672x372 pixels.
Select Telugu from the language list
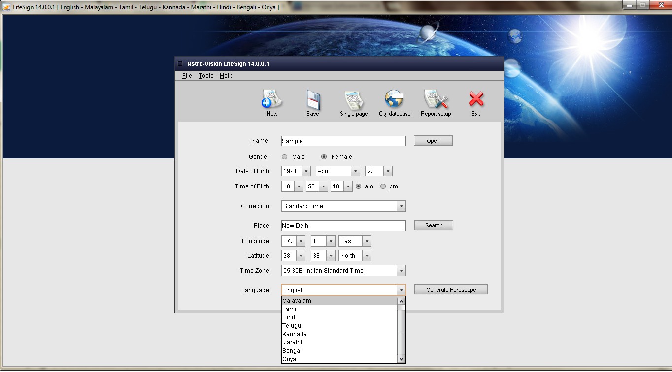coord(339,326)
